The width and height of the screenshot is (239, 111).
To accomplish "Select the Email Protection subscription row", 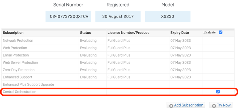I will [16, 55].
